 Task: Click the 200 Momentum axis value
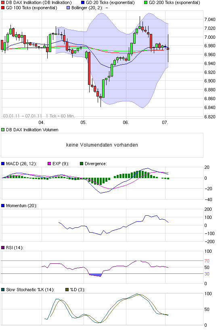tap(208, 209)
